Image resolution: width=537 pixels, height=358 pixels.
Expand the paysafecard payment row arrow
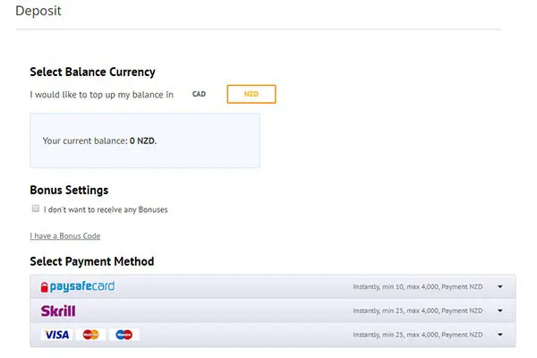pyautogui.click(x=500, y=287)
